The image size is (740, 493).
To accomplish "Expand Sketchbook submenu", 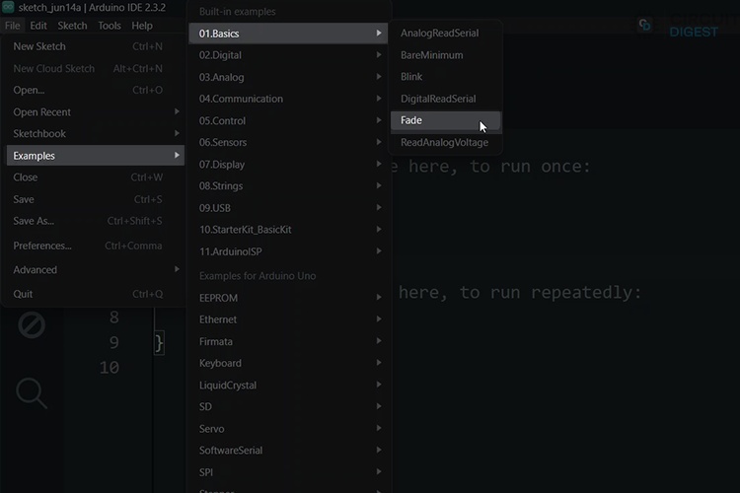I will coord(95,133).
